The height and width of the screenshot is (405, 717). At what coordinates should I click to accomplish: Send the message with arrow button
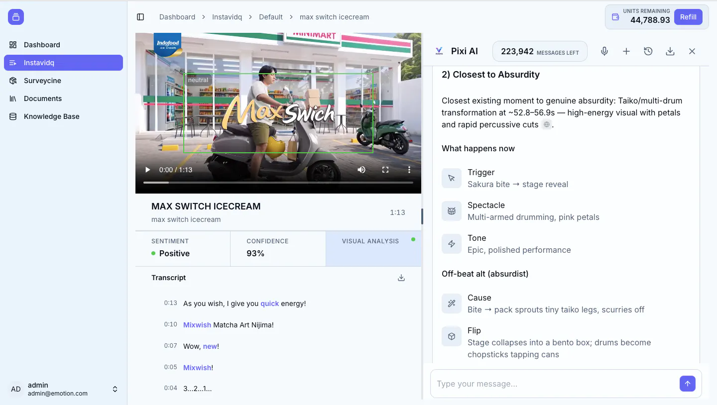(x=688, y=384)
